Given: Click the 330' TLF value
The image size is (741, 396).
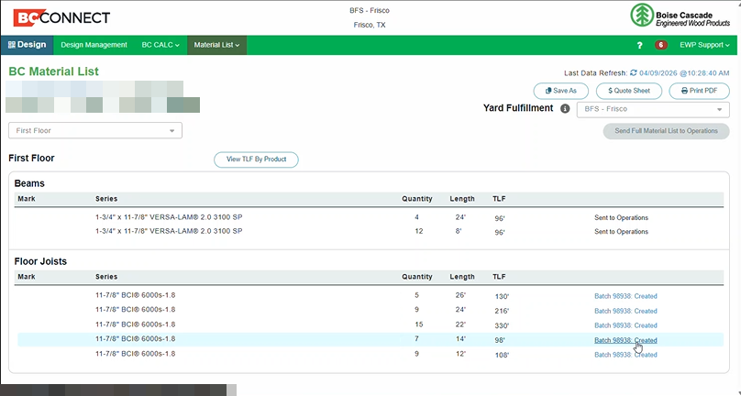Looking at the screenshot, I should tap(502, 325).
